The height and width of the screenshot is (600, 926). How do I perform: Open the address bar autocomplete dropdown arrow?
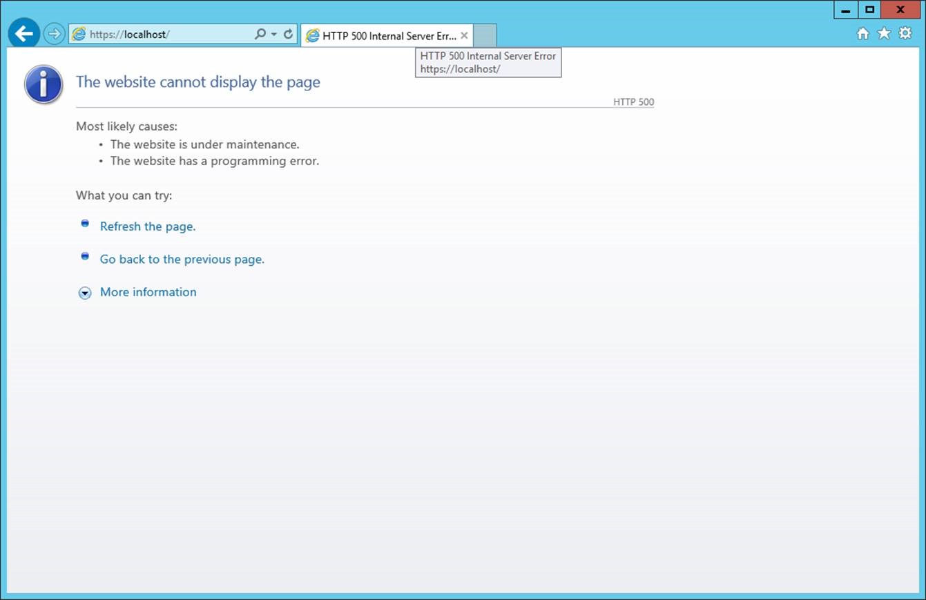pyautogui.click(x=273, y=34)
